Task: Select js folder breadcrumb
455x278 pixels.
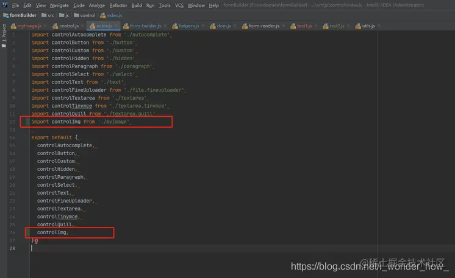Action: tap(64, 15)
